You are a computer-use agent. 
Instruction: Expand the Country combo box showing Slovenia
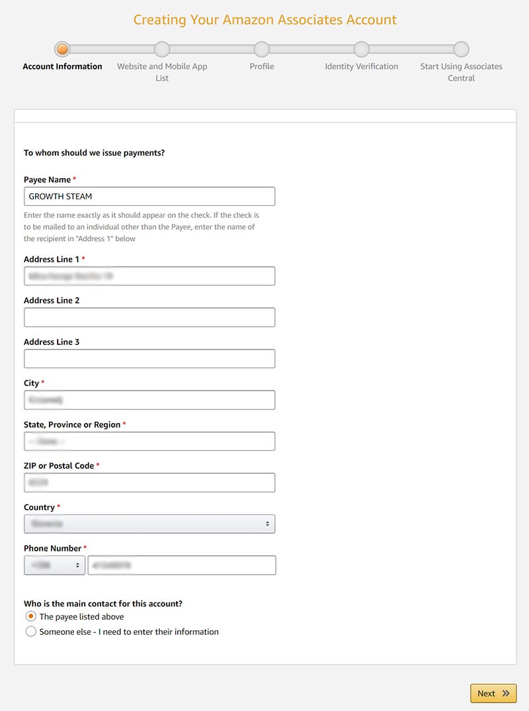pos(149,524)
